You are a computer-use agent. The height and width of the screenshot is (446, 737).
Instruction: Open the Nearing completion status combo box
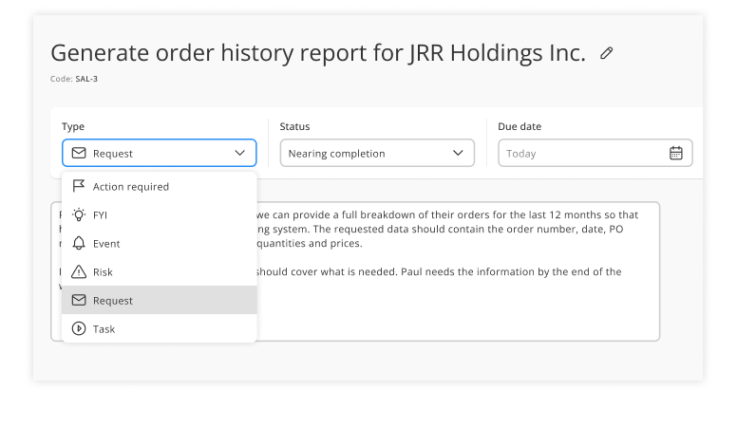coord(377,153)
